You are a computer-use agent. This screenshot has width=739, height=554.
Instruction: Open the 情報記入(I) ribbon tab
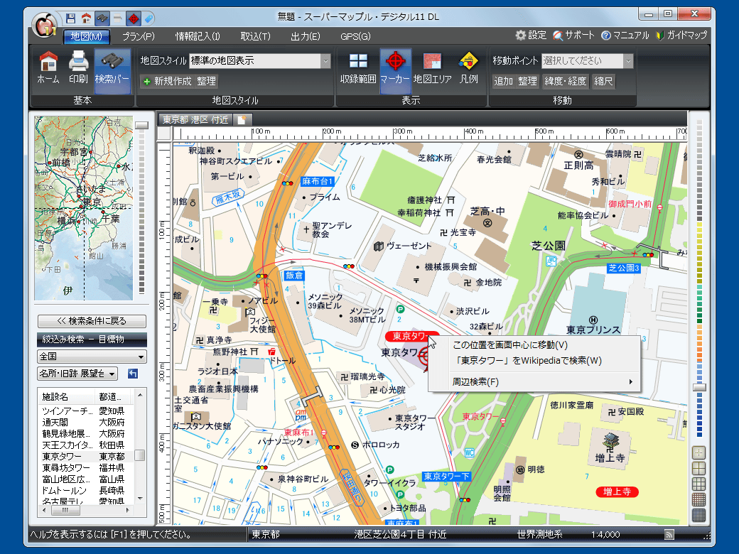coord(198,36)
